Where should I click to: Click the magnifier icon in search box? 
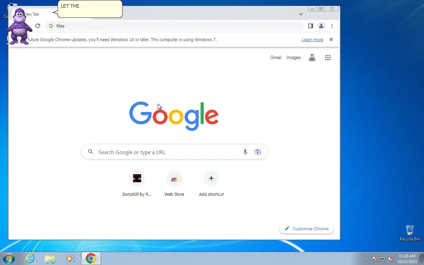(x=90, y=152)
